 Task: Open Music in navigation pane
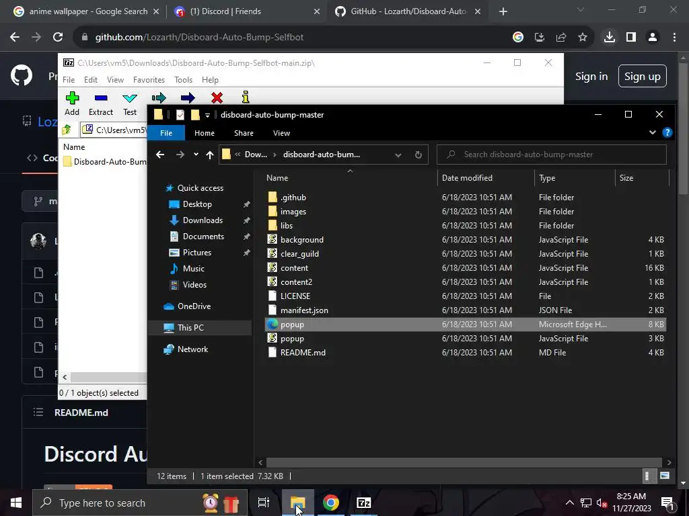(x=193, y=269)
